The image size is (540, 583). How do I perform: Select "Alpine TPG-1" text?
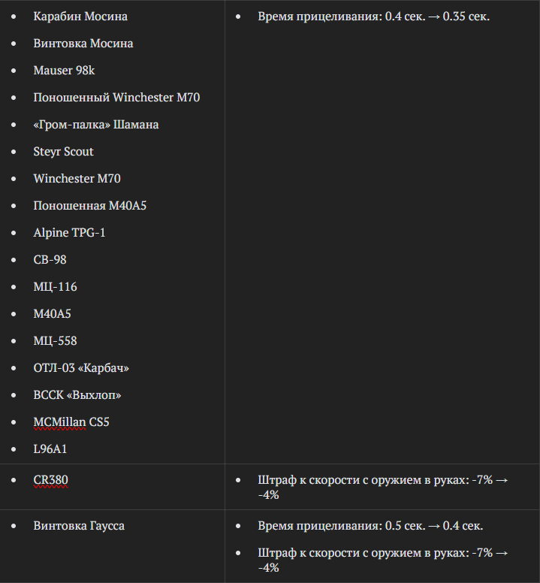pyautogui.click(x=70, y=233)
